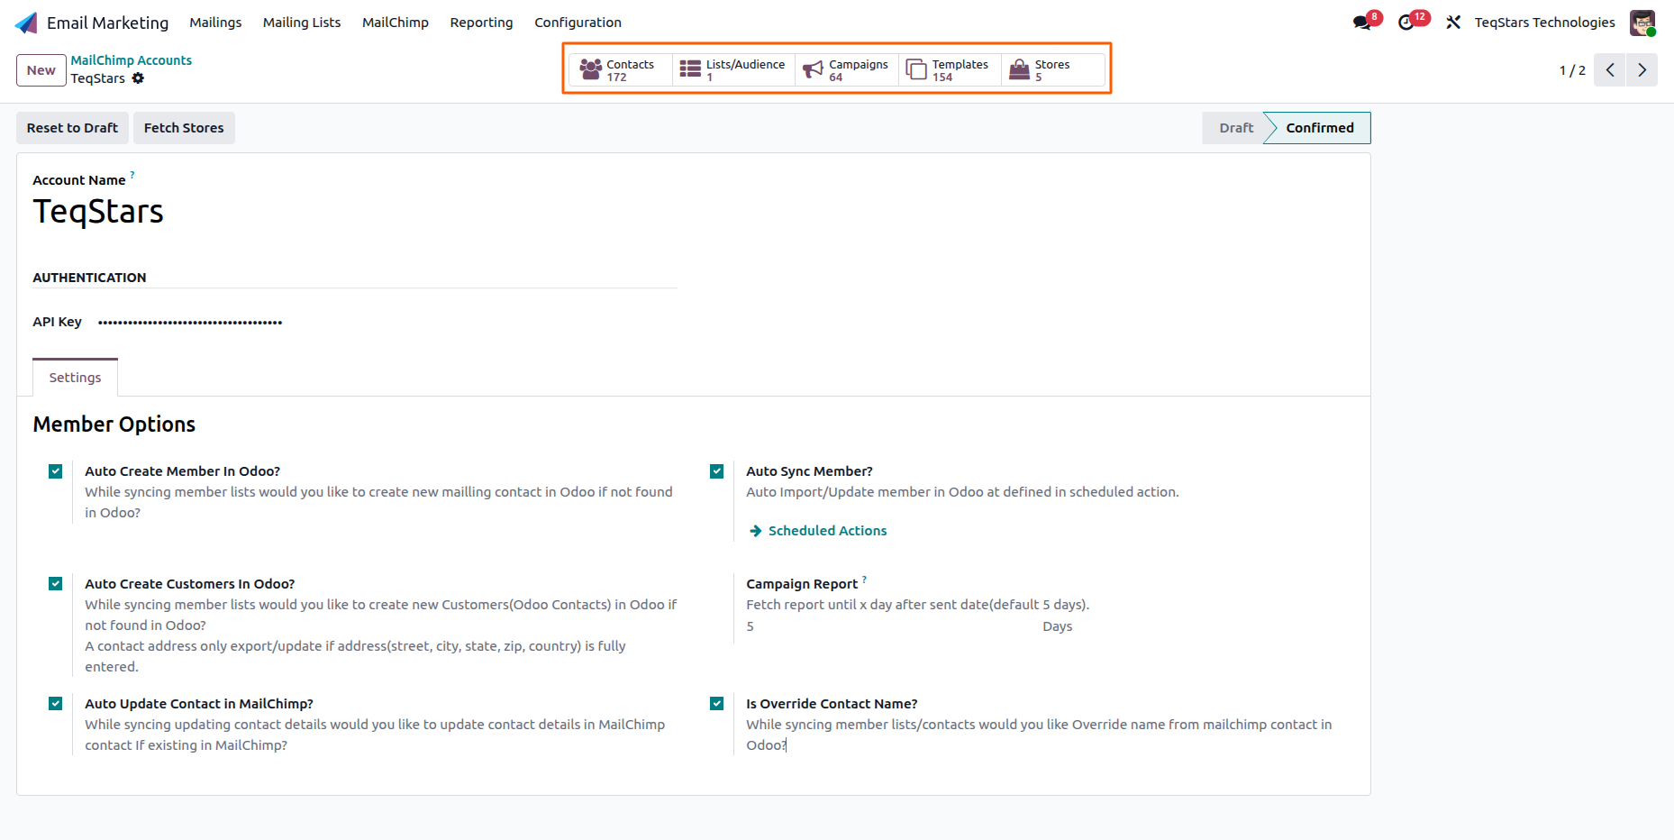Open the user avatar menu

click(1642, 23)
